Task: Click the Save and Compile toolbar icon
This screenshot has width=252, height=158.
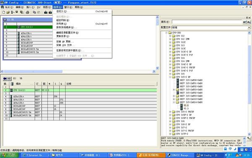Action: (x=21, y=12)
